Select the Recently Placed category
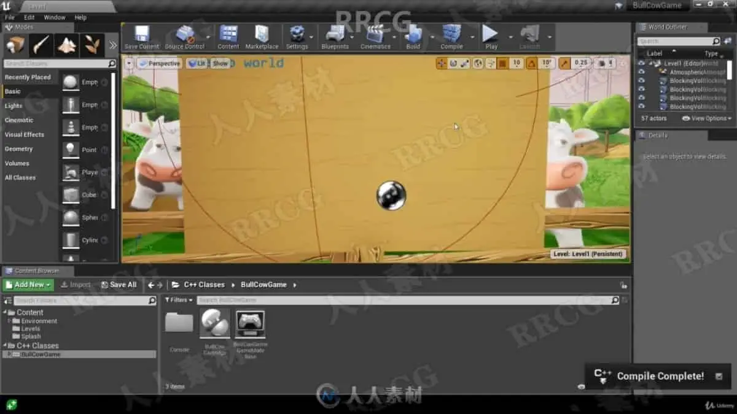 click(28, 77)
